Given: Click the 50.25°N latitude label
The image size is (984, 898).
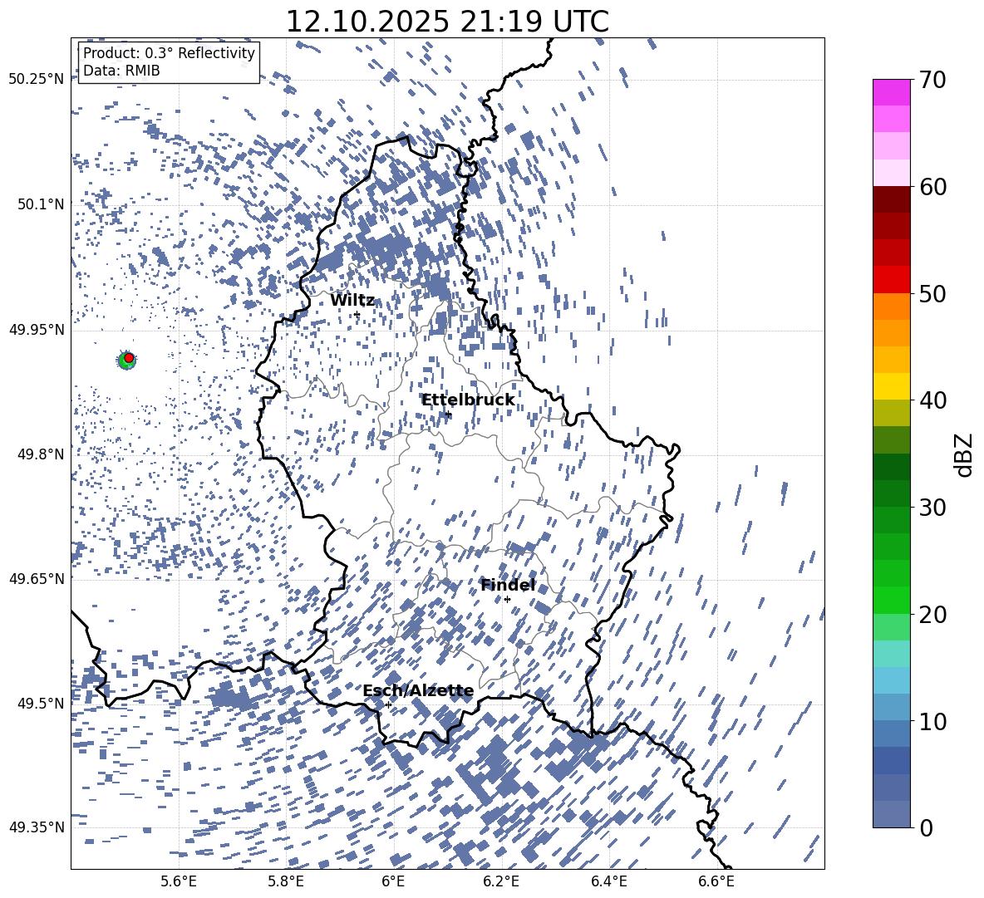Looking at the screenshot, I should 37,80.
